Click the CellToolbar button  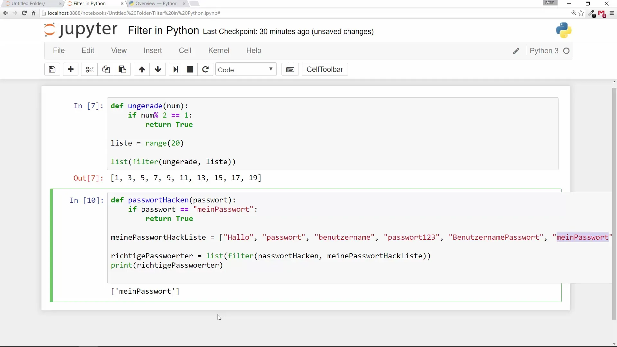[x=325, y=69]
